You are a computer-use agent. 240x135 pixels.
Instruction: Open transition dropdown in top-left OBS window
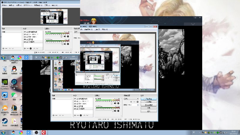[x=77, y=32]
